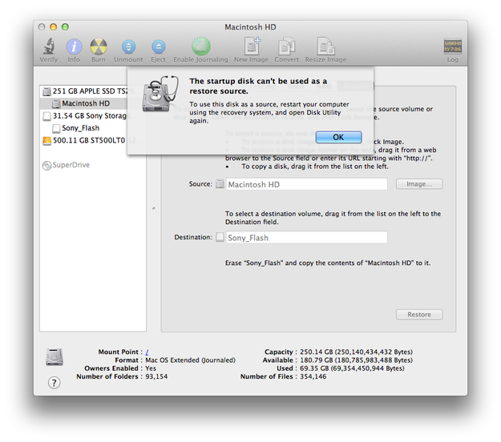This screenshot has height=442, width=501.
Task: Click the green zoom window button
Action: pyautogui.click(x=65, y=27)
